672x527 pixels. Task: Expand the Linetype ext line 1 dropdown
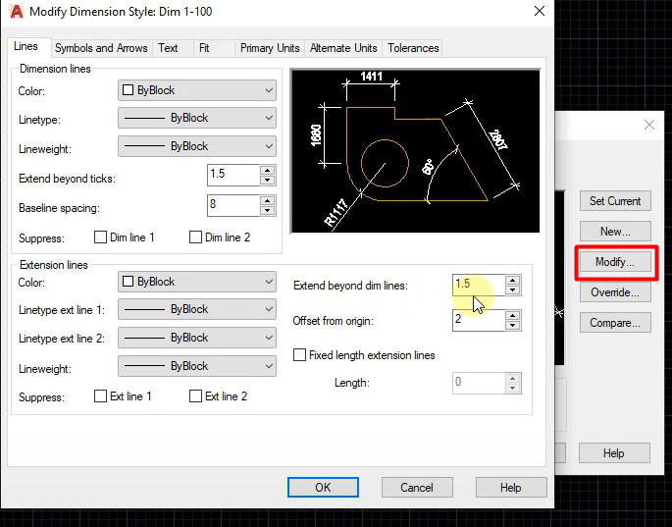pos(197,309)
